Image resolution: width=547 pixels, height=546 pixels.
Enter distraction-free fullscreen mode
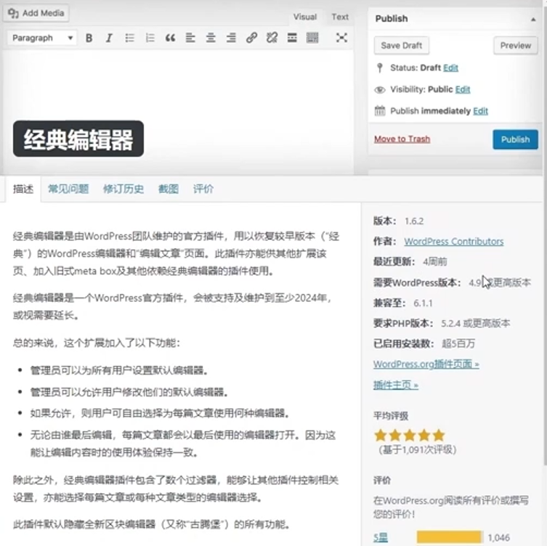[341, 38]
